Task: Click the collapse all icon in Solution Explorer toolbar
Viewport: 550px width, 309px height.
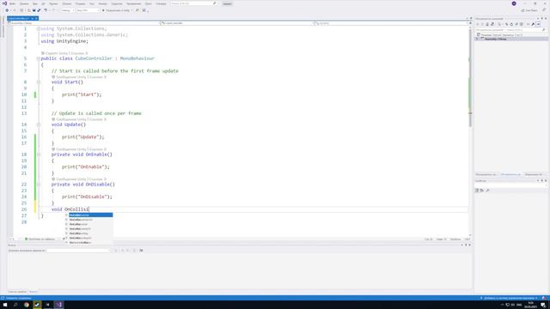Action: (x=516, y=24)
